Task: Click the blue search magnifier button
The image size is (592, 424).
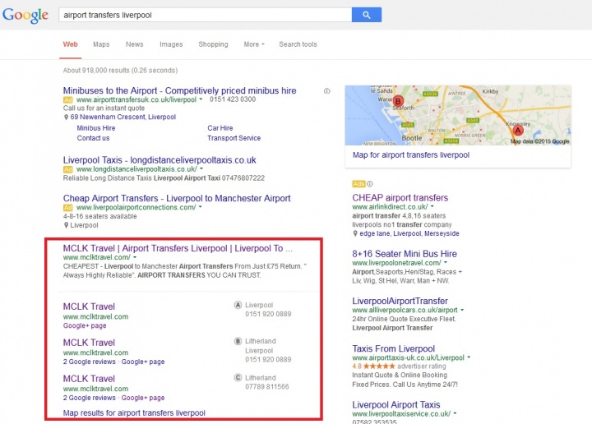Action: click(x=366, y=15)
